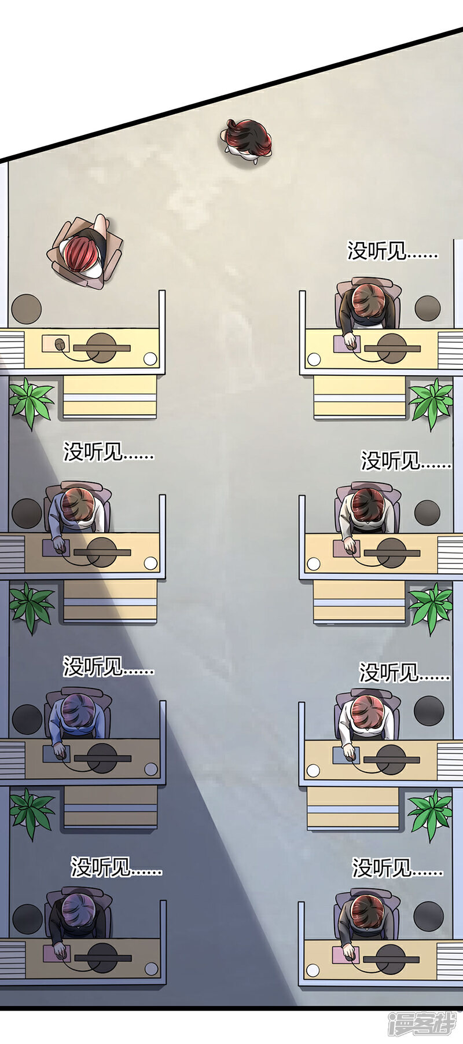
Task: Click the mouse pad under the blue-shirted worker's hand
Action: click(x=57, y=753)
